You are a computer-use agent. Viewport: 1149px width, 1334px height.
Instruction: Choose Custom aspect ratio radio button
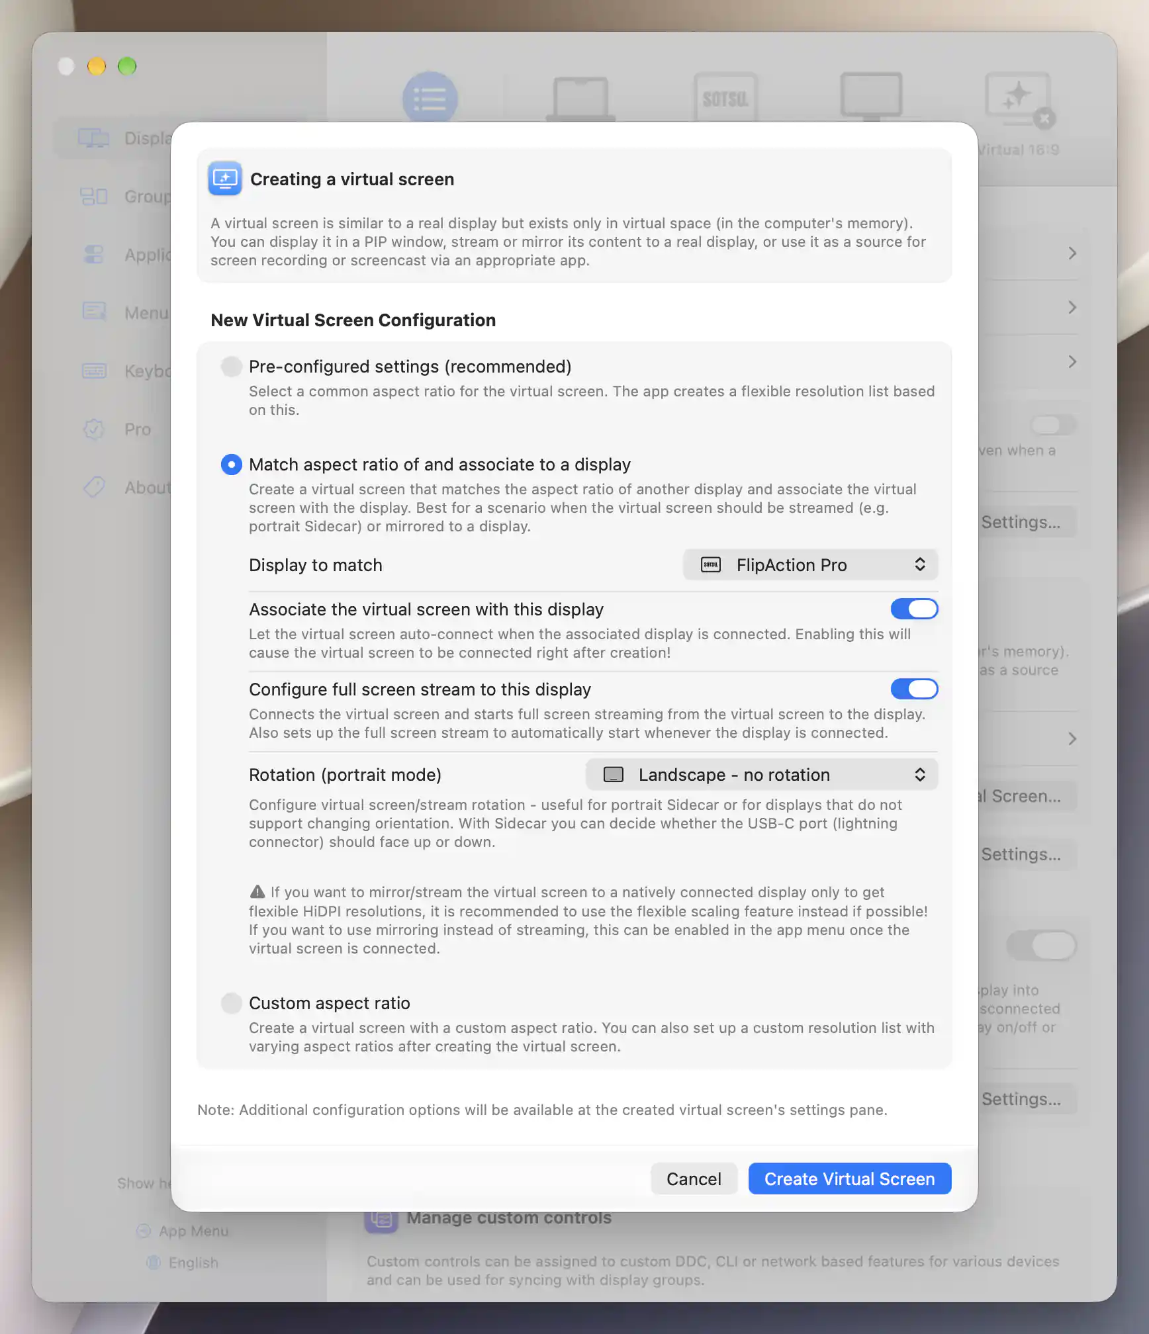coord(231,1003)
